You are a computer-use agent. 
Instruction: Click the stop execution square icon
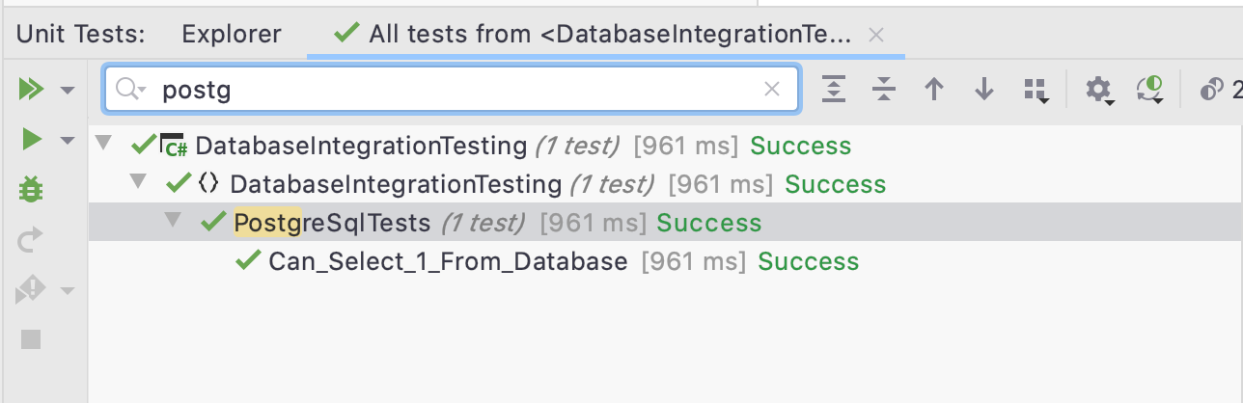pyautogui.click(x=31, y=339)
